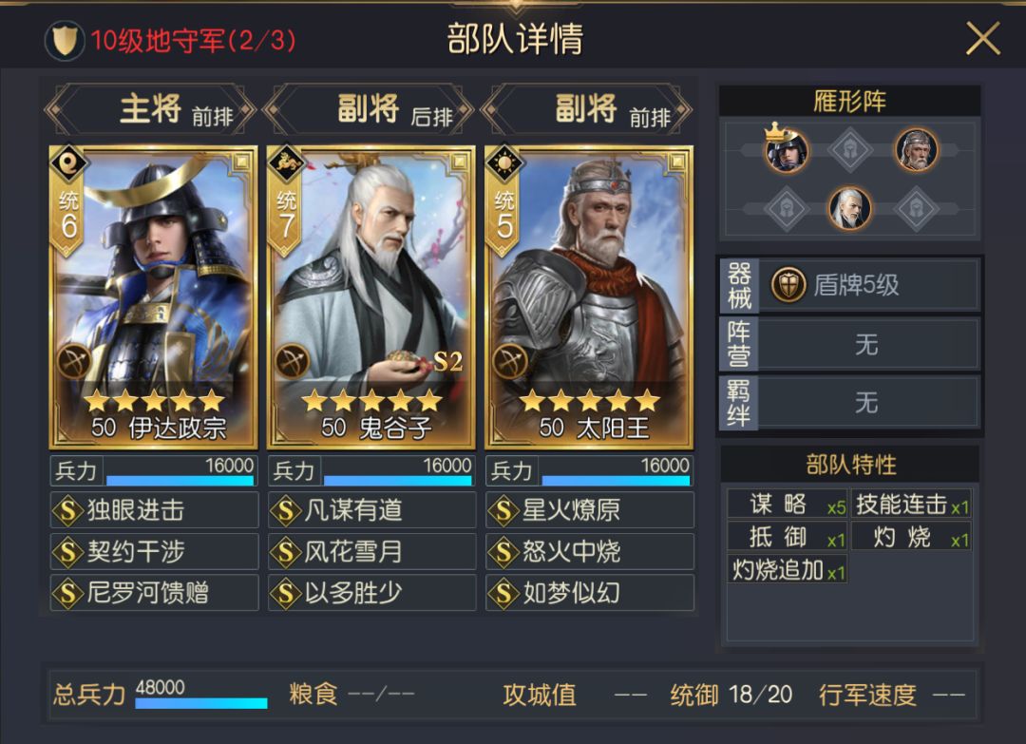Close the 部队详情 panel

(983, 39)
